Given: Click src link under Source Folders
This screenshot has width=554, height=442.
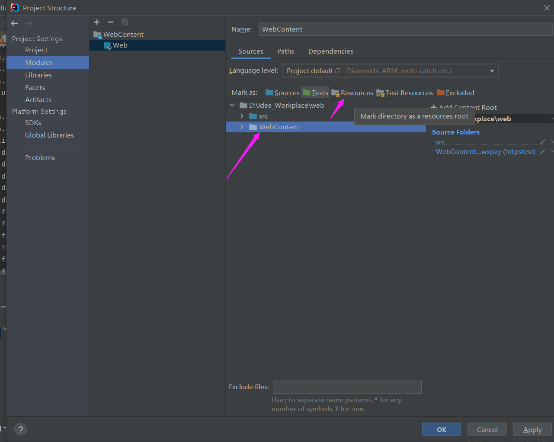Looking at the screenshot, I should (440, 142).
